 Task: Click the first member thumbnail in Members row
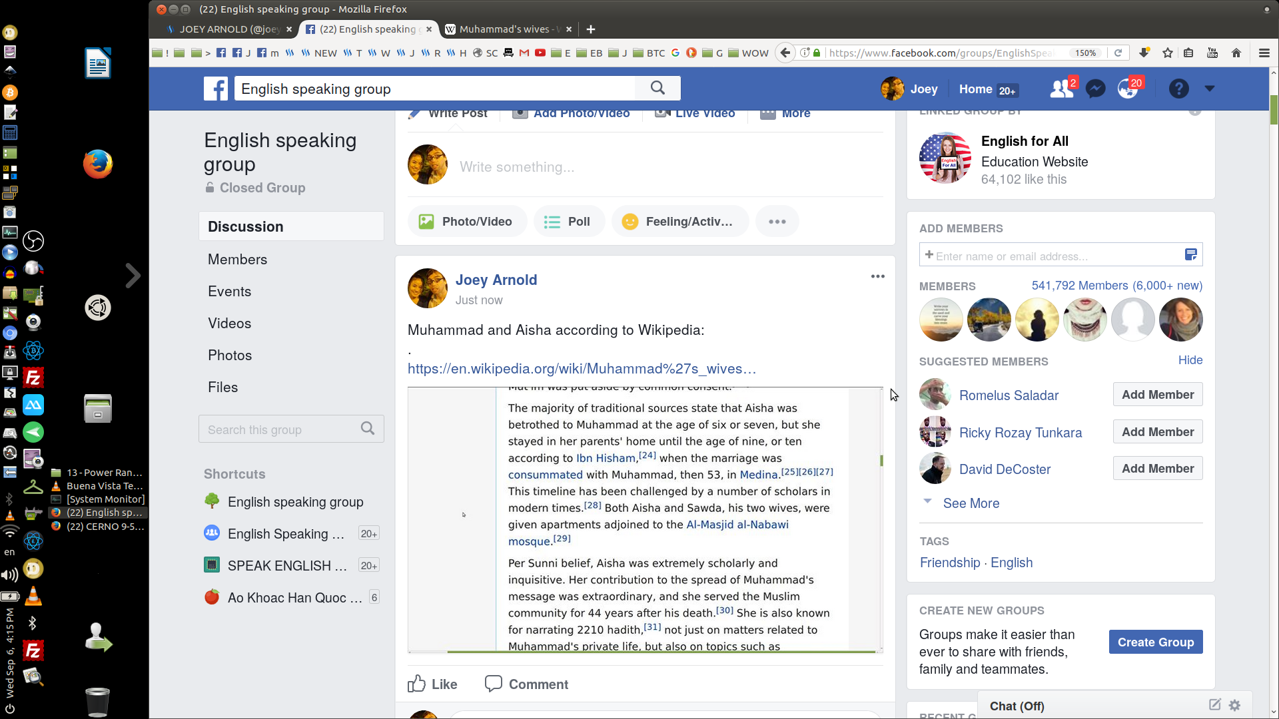(941, 320)
